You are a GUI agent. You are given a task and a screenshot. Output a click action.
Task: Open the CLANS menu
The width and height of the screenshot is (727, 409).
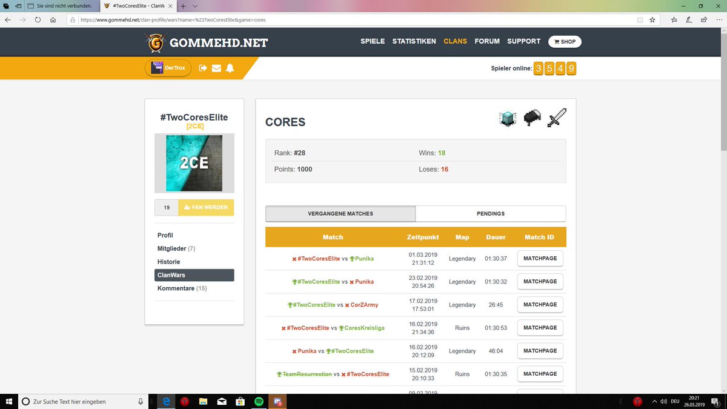click(x=455, y=41)
